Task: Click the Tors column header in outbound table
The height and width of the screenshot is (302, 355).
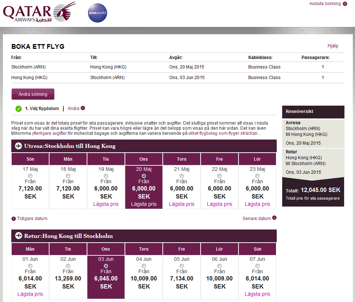Action: click(182, 159)
